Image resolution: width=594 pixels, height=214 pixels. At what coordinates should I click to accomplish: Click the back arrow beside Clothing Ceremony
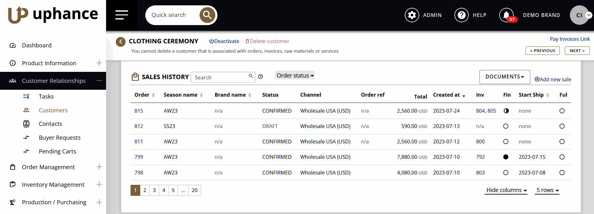[120, 41]
